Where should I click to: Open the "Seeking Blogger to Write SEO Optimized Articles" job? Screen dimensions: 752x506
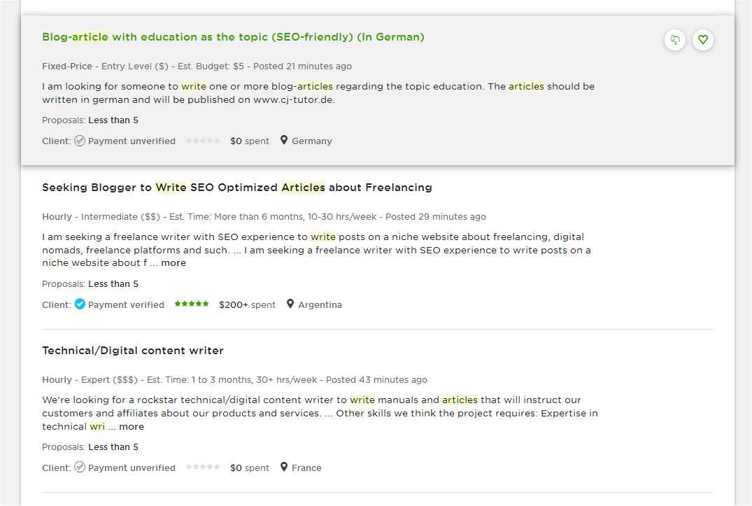236,188
